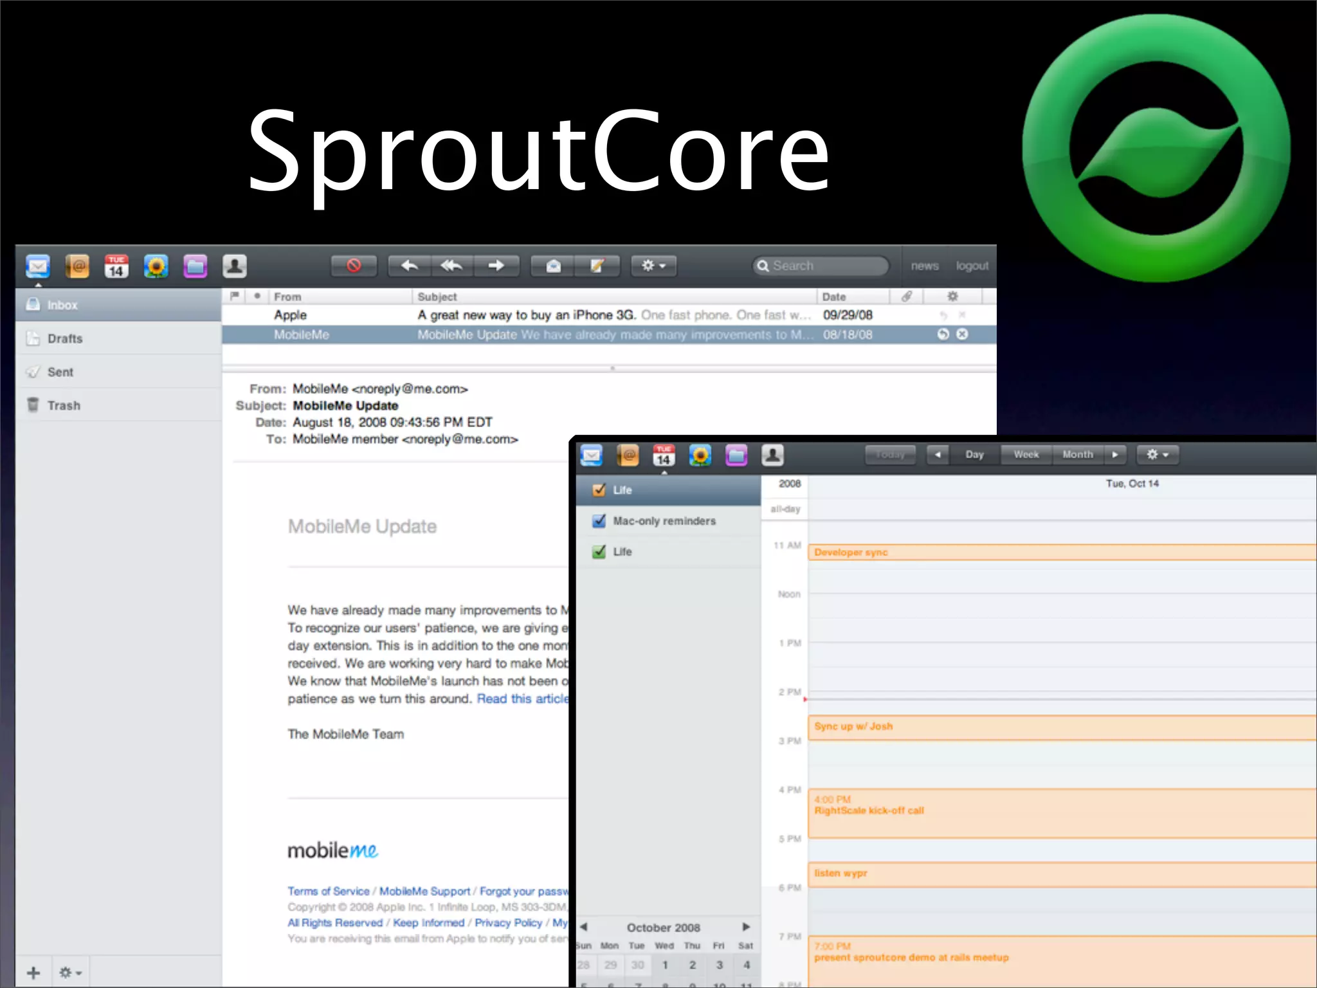1317x988 pixels.
Task: Get new mail with envelope button
Action: [553, 266]
